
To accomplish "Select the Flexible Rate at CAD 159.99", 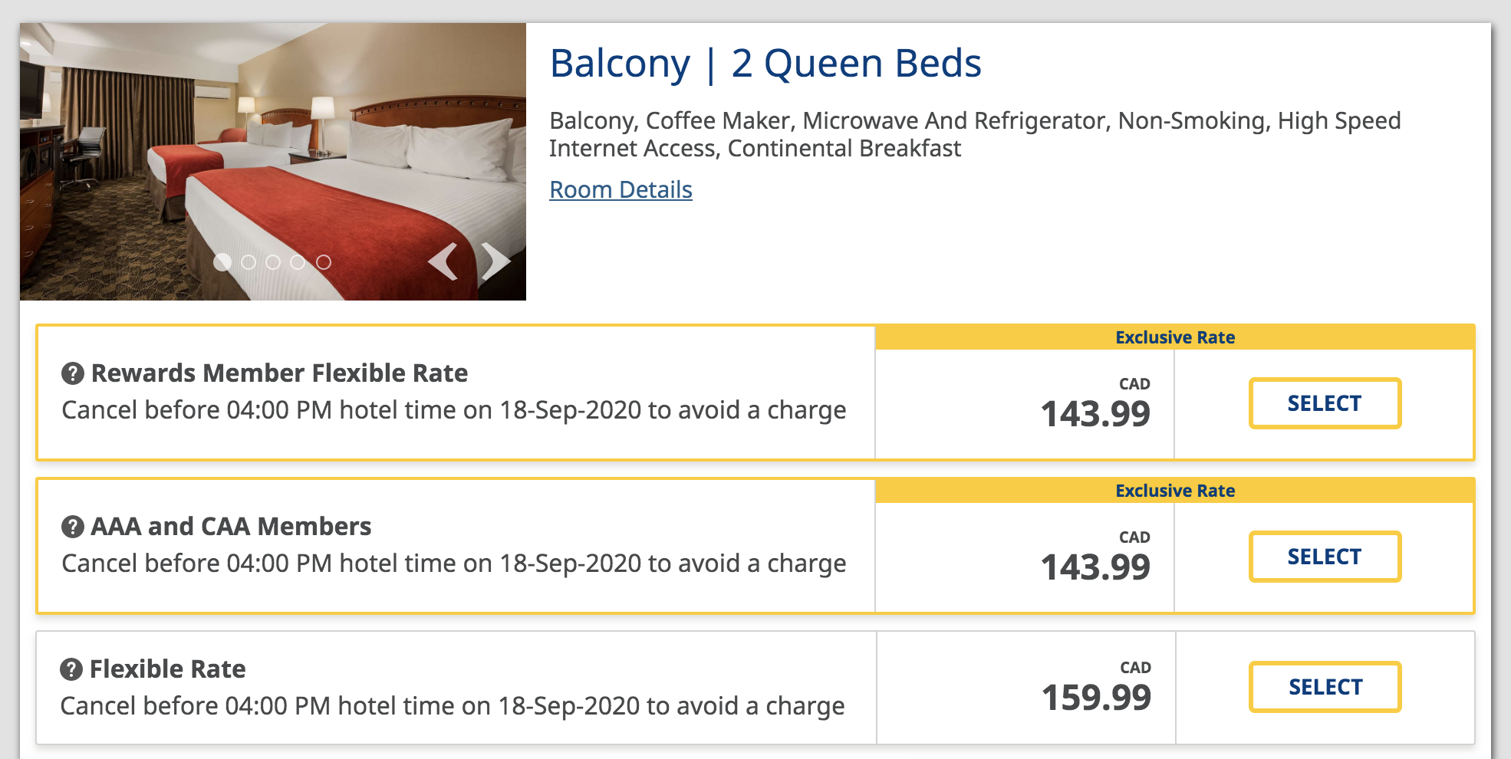I will tap(1325, 687).
